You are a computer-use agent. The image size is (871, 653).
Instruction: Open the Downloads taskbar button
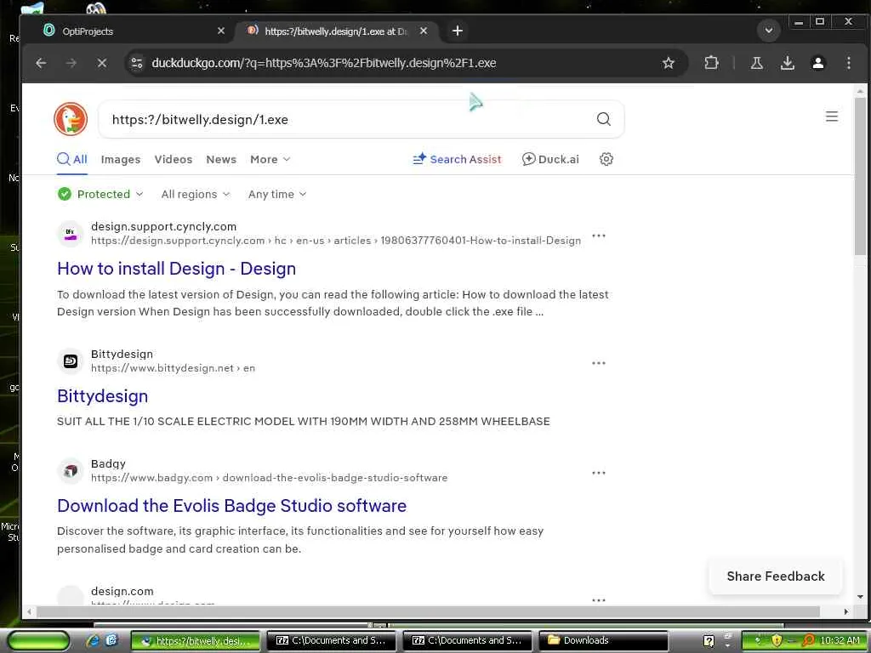click(x=603, y=640)
